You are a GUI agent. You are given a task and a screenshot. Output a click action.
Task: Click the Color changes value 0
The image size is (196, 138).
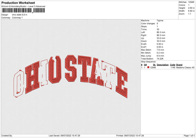click(157, 23)
